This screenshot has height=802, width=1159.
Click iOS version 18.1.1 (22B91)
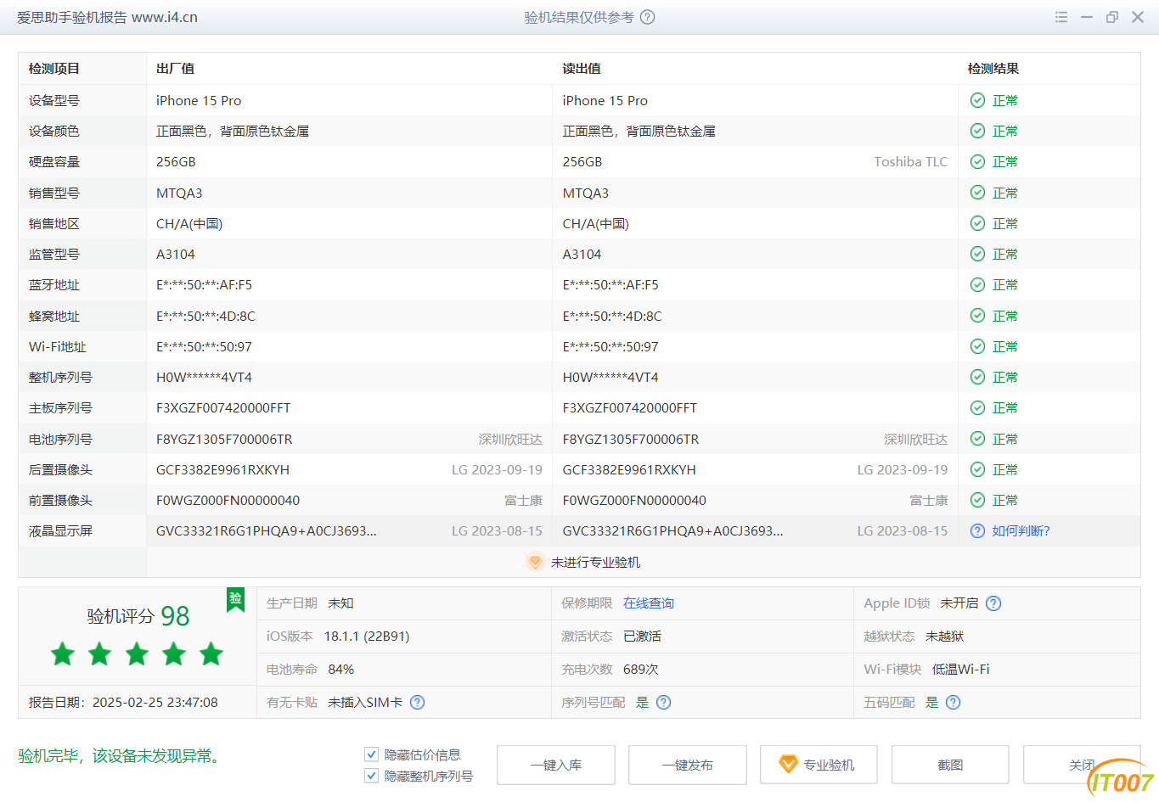point(367,636)
